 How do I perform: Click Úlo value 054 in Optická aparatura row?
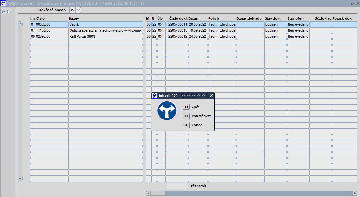(x=161, y=30)
